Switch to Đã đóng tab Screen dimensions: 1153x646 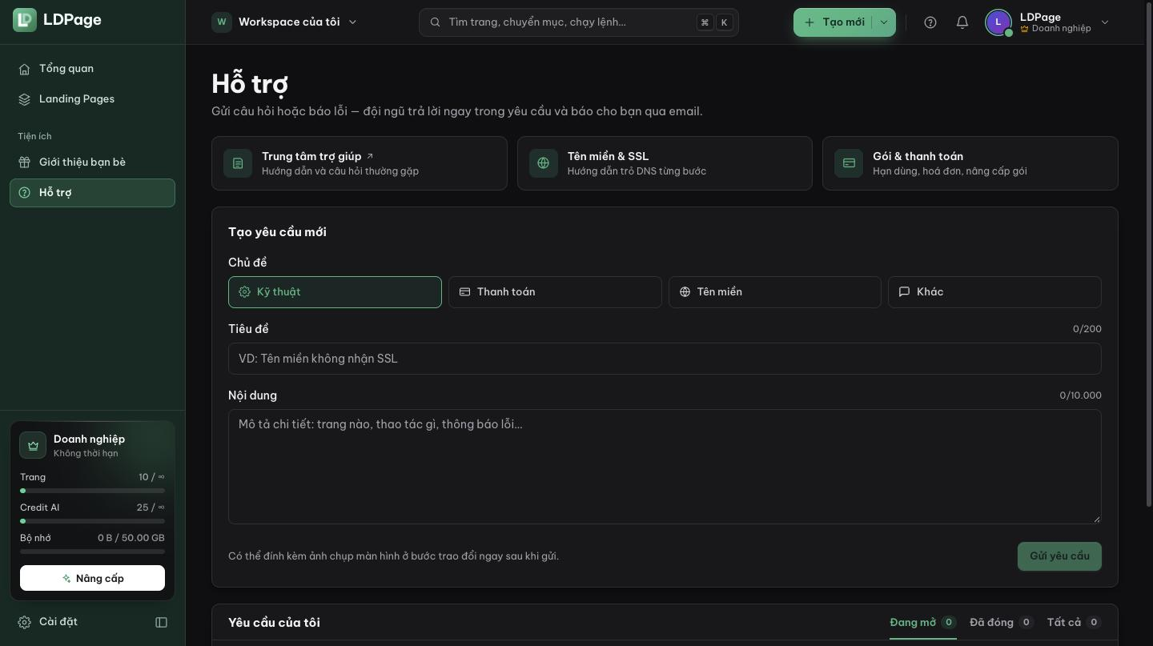coord(1002,623)
